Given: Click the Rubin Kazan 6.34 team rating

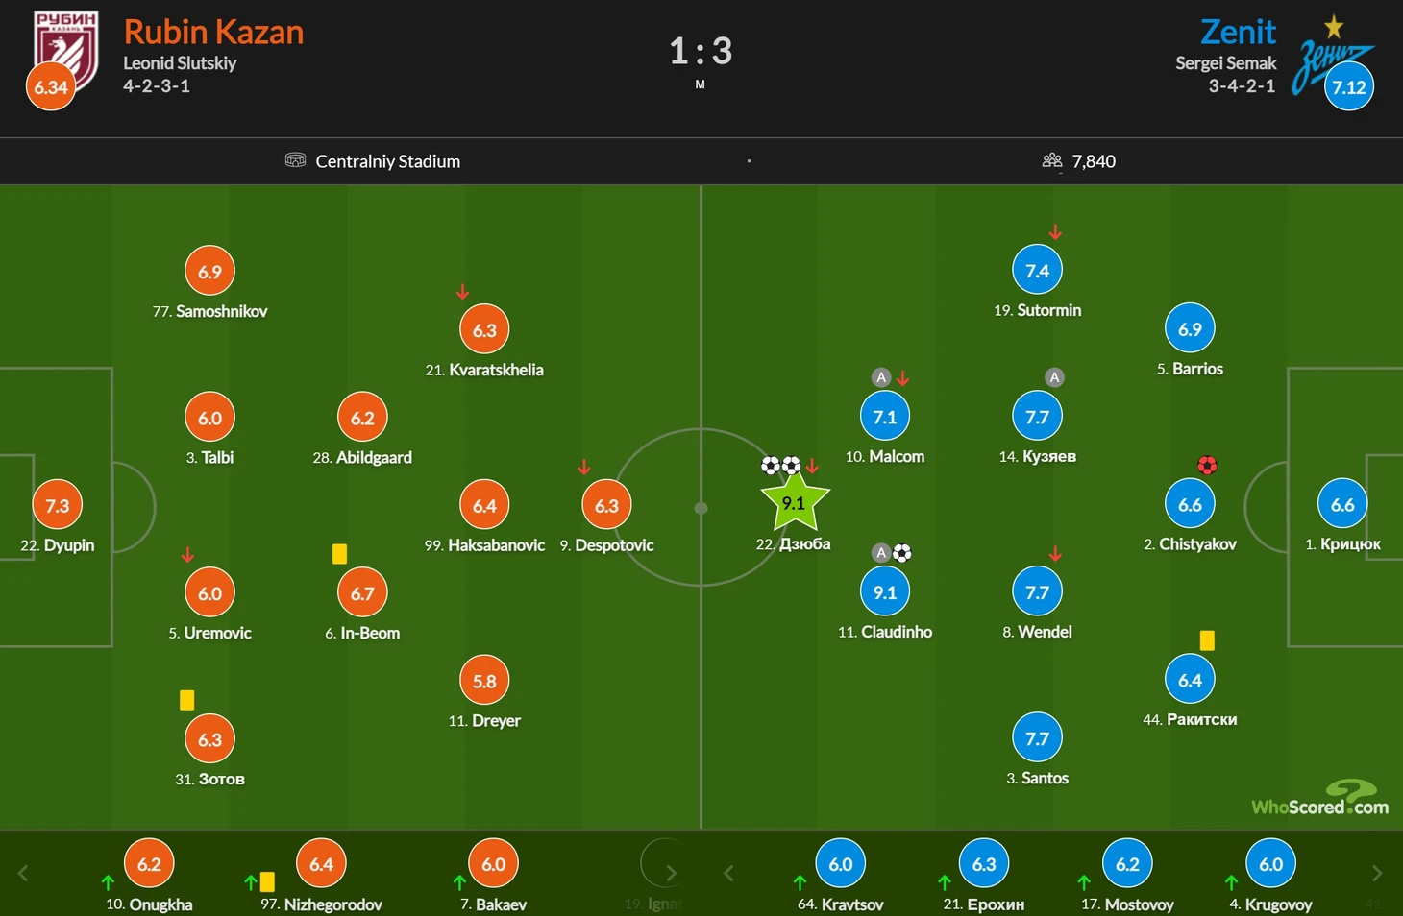Looking at the screenshot, I should [51, 86].
